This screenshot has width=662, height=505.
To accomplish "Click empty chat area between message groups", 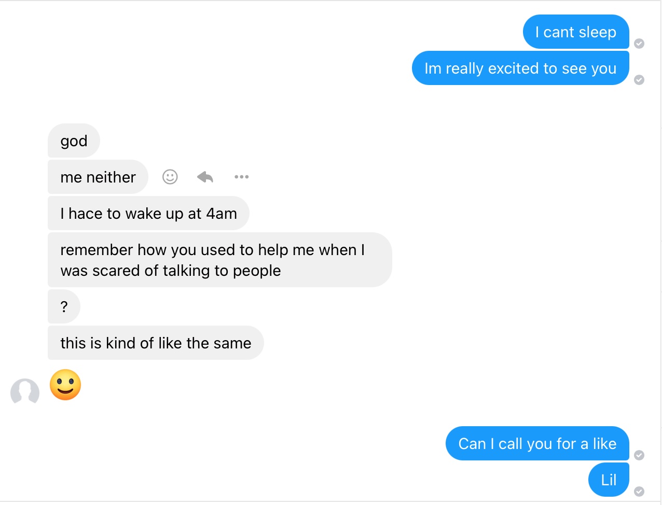I will [x=332, y=104].
